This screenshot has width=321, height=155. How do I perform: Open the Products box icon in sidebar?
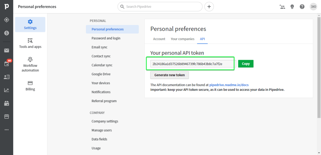tap(7, 103)
